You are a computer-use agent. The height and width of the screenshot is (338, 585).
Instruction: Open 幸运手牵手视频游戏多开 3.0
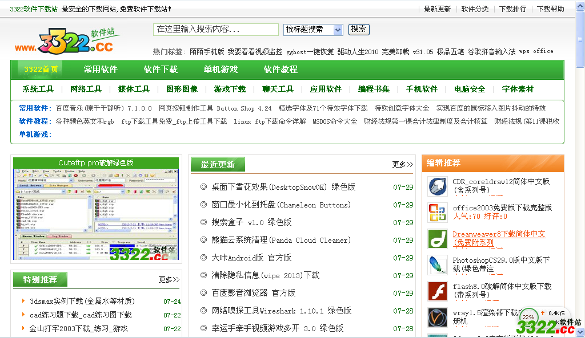278,328
